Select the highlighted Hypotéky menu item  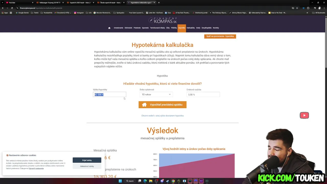pyautogui.click(x=182, y=28)
